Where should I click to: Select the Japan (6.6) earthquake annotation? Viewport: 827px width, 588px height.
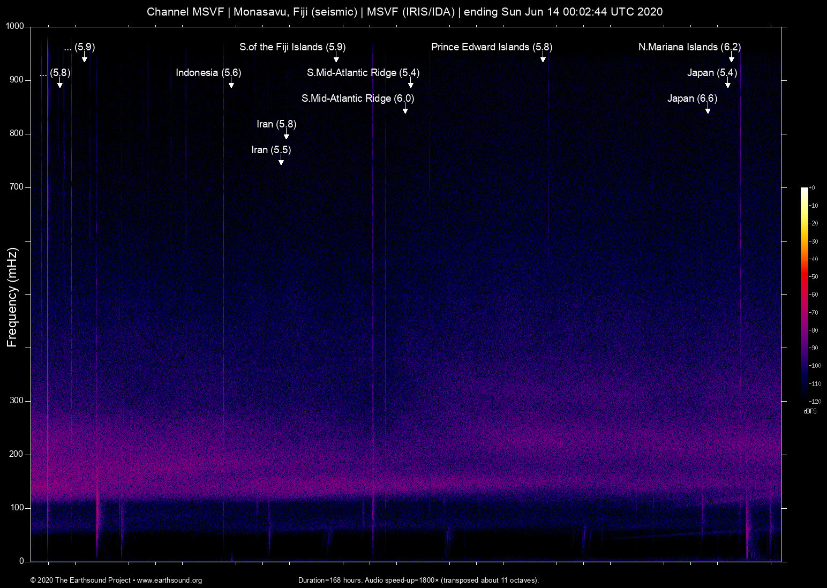[692, 99]
